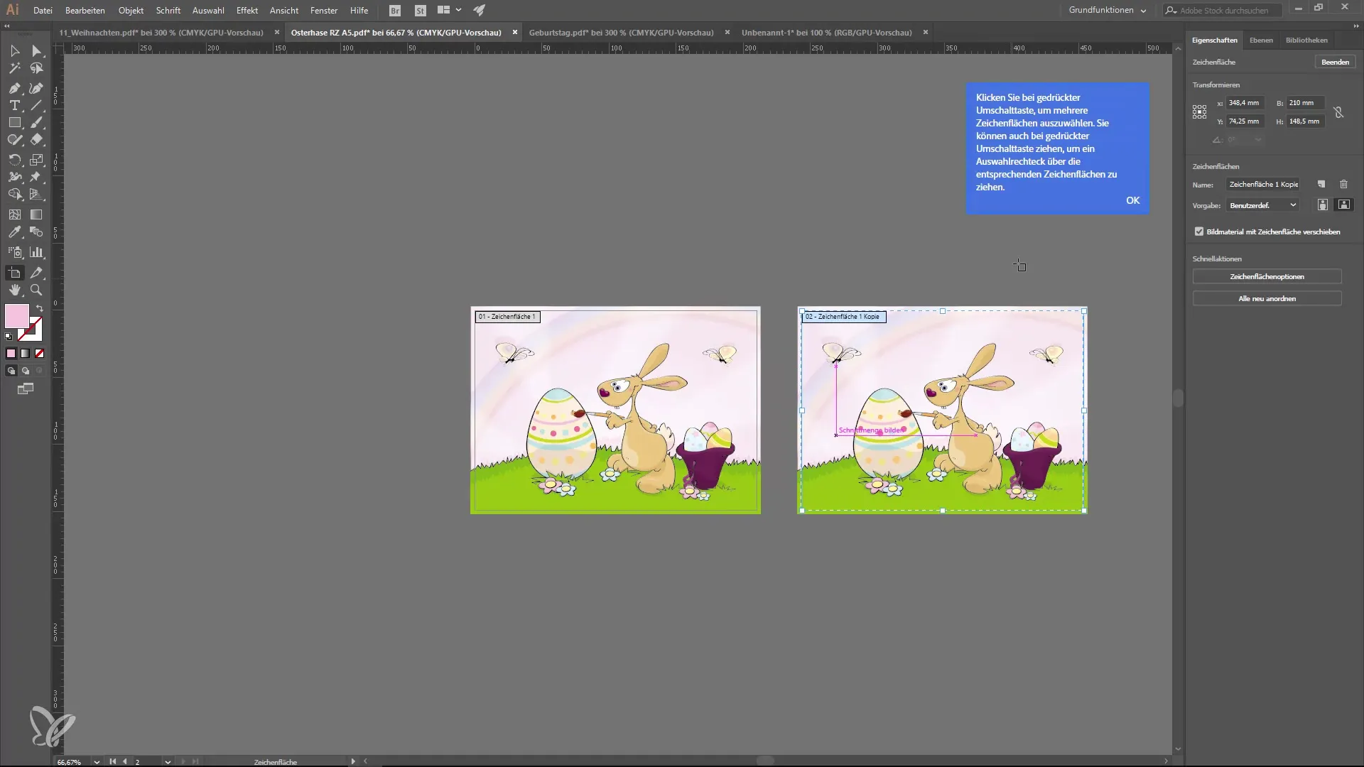Toggle Bildmaterial mit Zeichenfläche verschieben checkbox
1364x767 pixels.
point(1199,232)
